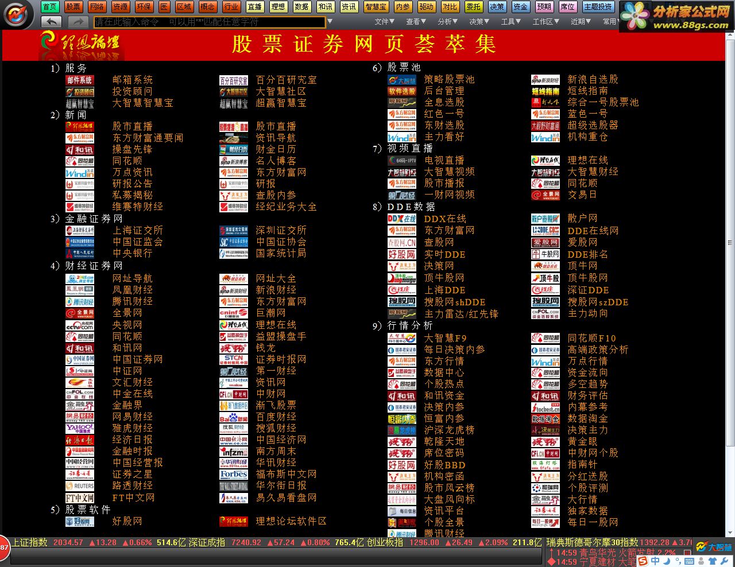Click the round application logo top-left
735x567 pixels.
[x=18, y=14]
